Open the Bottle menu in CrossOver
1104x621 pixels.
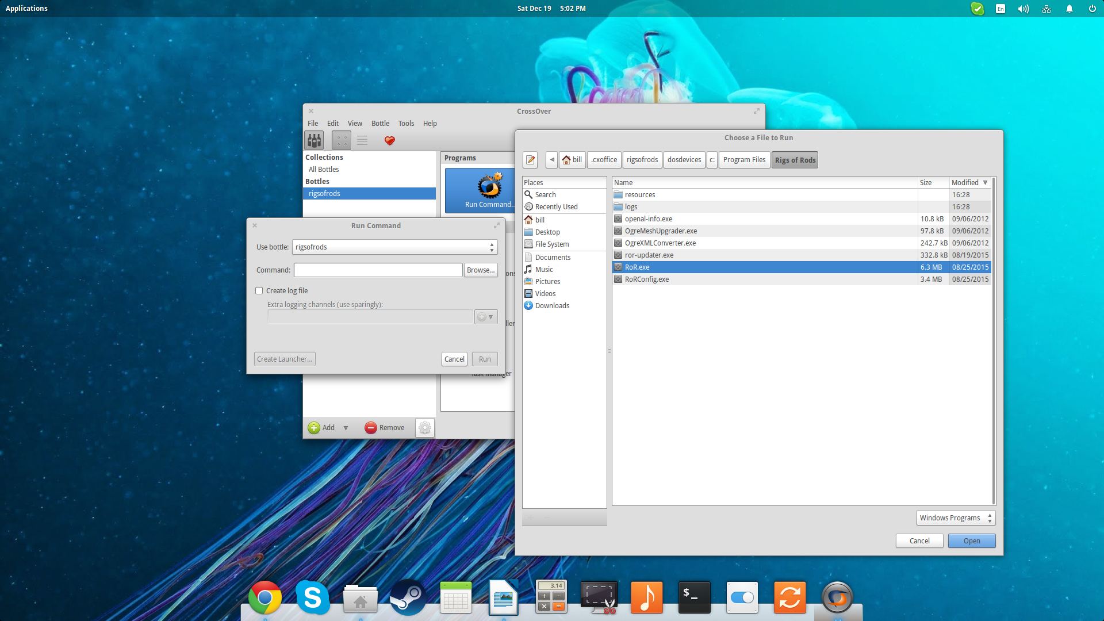pyautogui.click(x=380, y=123)
